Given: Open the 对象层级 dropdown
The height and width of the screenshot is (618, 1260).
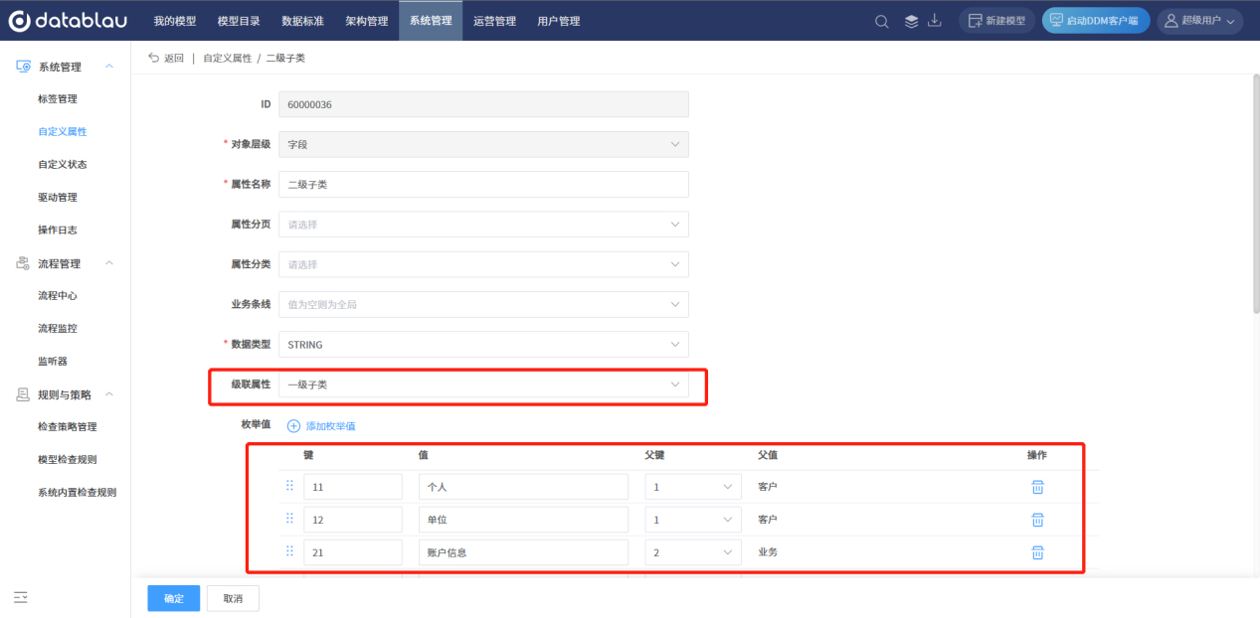Looking at the screenshot, I should pos(483,144).
